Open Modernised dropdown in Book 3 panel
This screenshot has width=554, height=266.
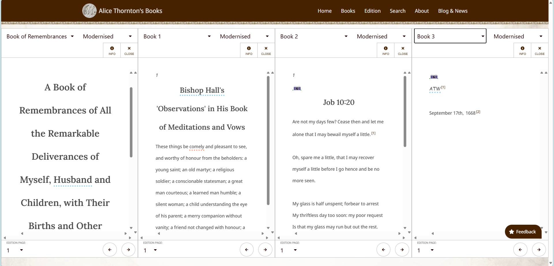518,36
